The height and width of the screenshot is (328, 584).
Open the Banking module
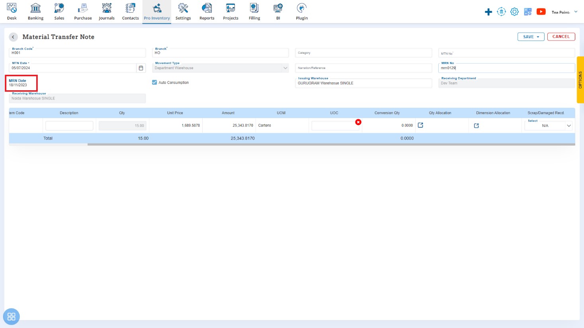tap(35, 12)
